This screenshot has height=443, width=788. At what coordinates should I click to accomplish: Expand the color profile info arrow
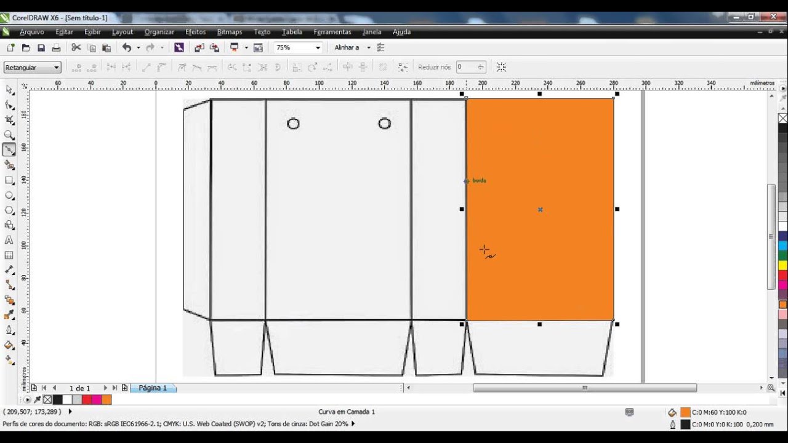point(353,424)
